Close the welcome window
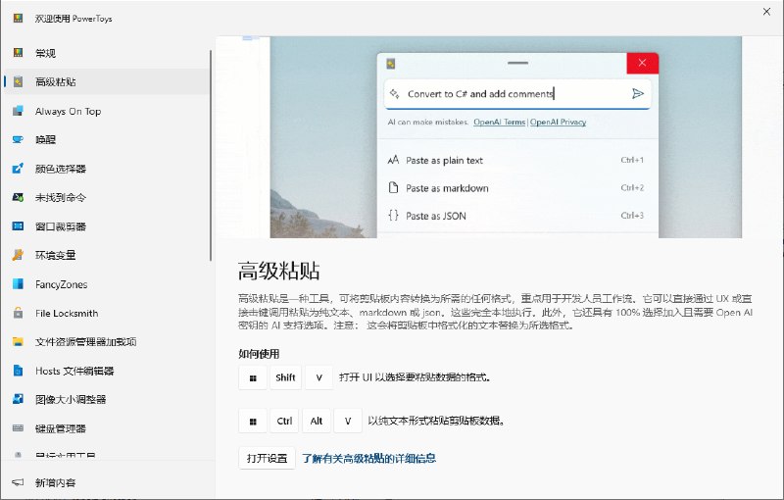This screenshot has width=784, height=500. coord(766,12)
